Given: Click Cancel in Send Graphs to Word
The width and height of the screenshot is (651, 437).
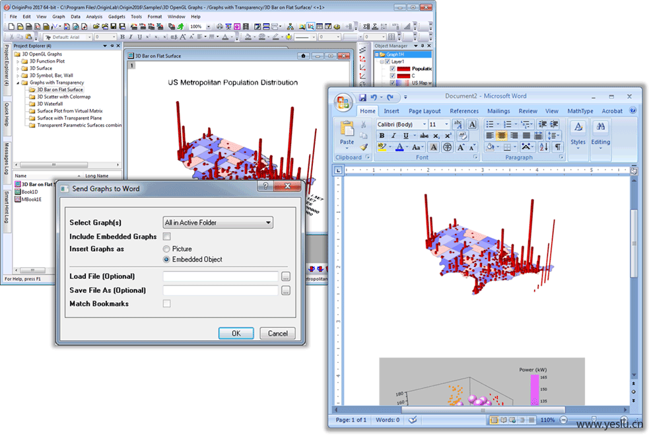Looking at the screenshot, I should (x=278, y=333).
